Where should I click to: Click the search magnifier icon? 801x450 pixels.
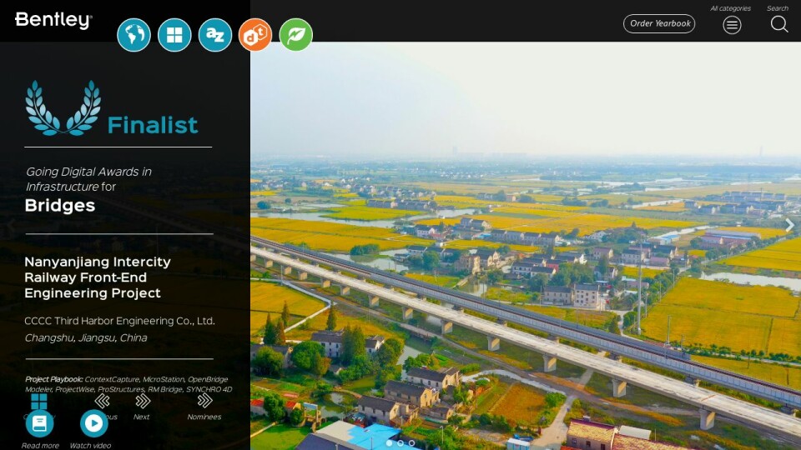tap(778, 24)
